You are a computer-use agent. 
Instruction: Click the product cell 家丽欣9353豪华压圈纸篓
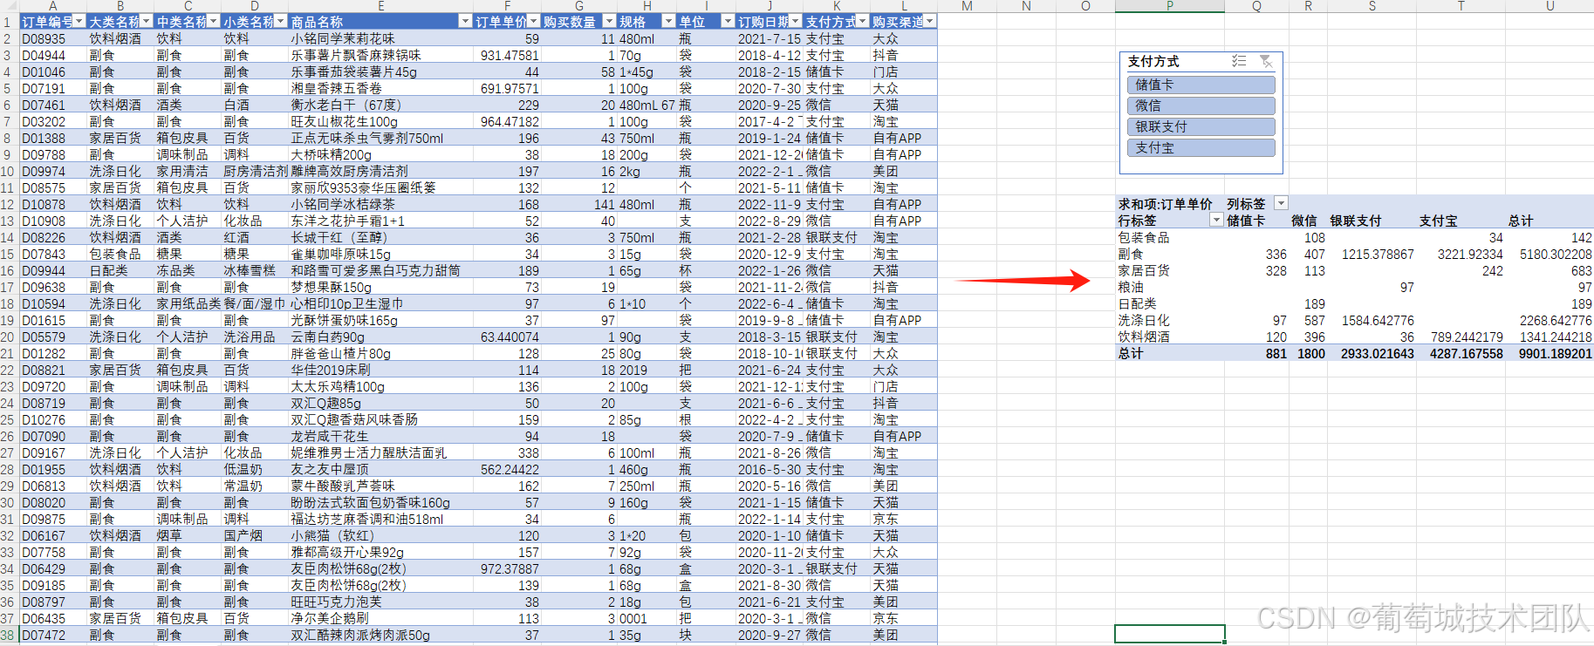(380, 187)
